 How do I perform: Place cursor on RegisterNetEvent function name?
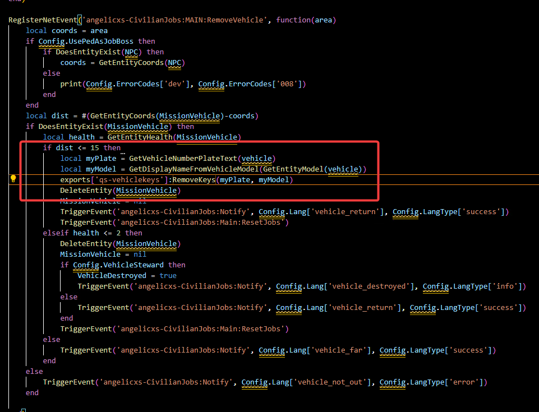click(43, 20)
